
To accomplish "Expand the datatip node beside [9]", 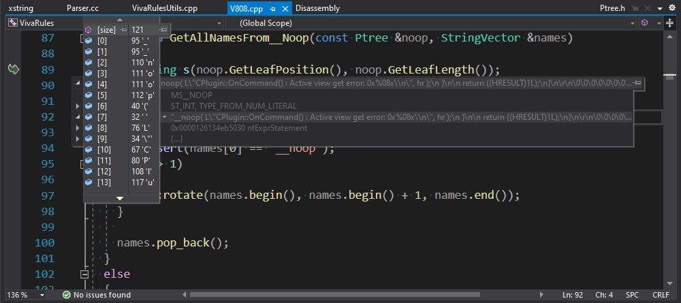I will coord(78,138).
